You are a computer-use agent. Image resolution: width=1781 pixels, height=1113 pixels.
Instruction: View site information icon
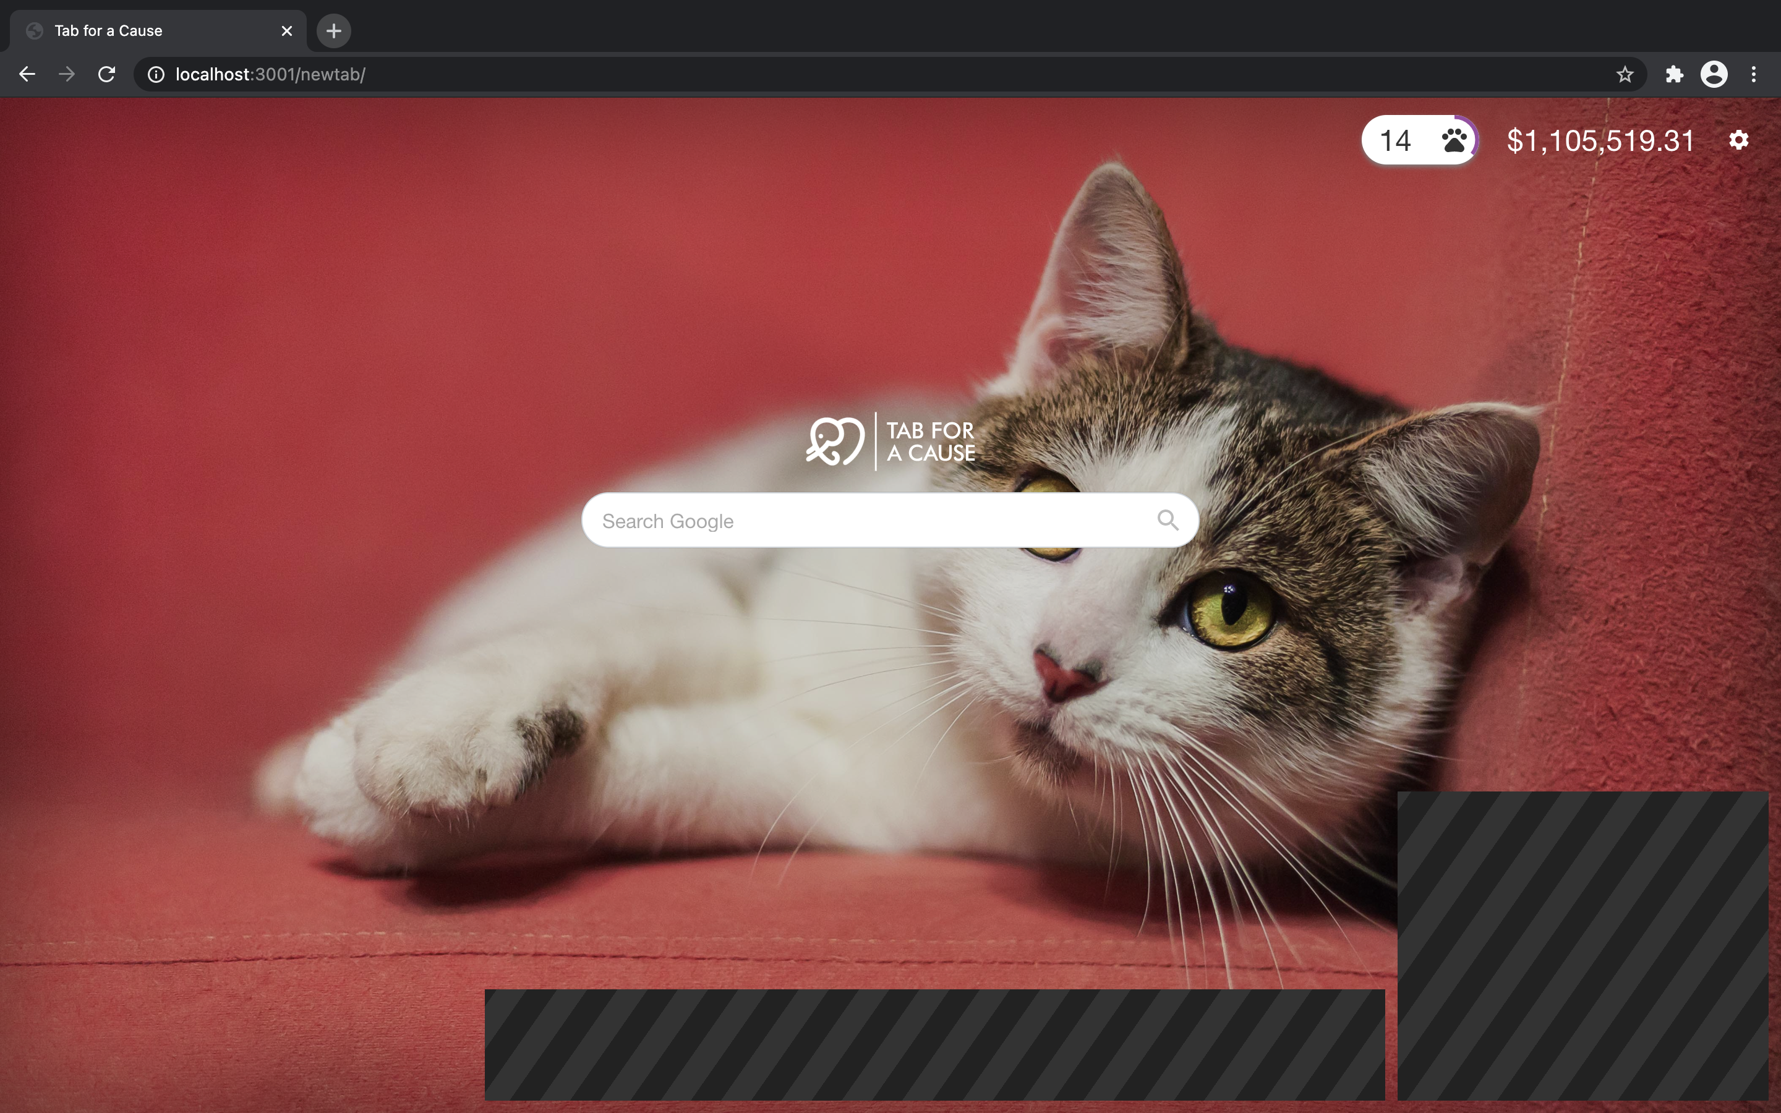(156, 74)
